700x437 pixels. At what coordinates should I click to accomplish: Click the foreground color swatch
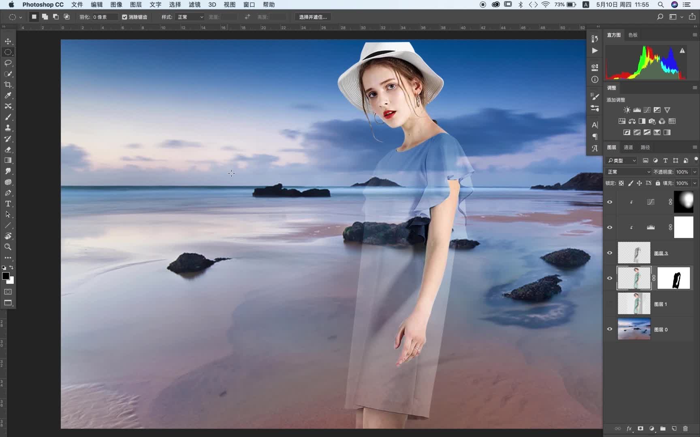(5, 276)
